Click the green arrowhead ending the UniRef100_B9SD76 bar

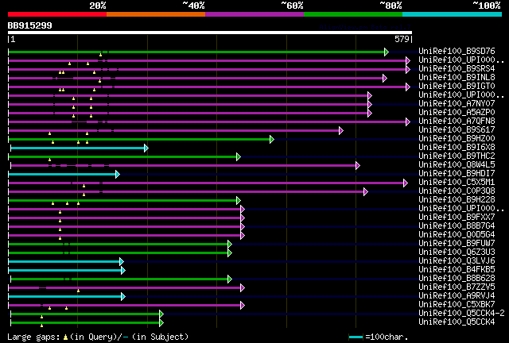pyautogui.click(x=387, y=52)
